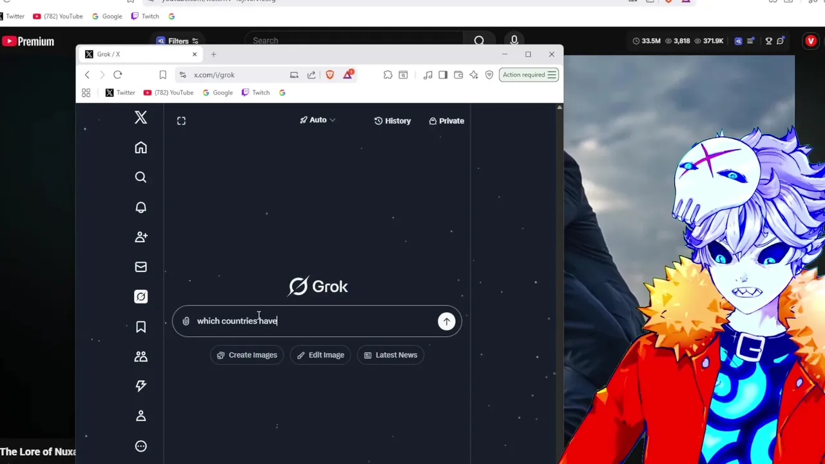Viewport: 825px width, 464px height.
Task: Open the bookmarks apps grid icon
Action: pos(86,93)
